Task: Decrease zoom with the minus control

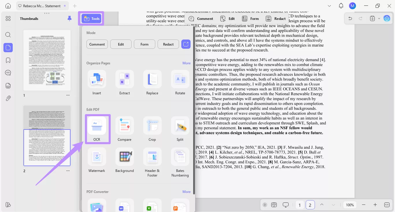Action: coord(364,205)
